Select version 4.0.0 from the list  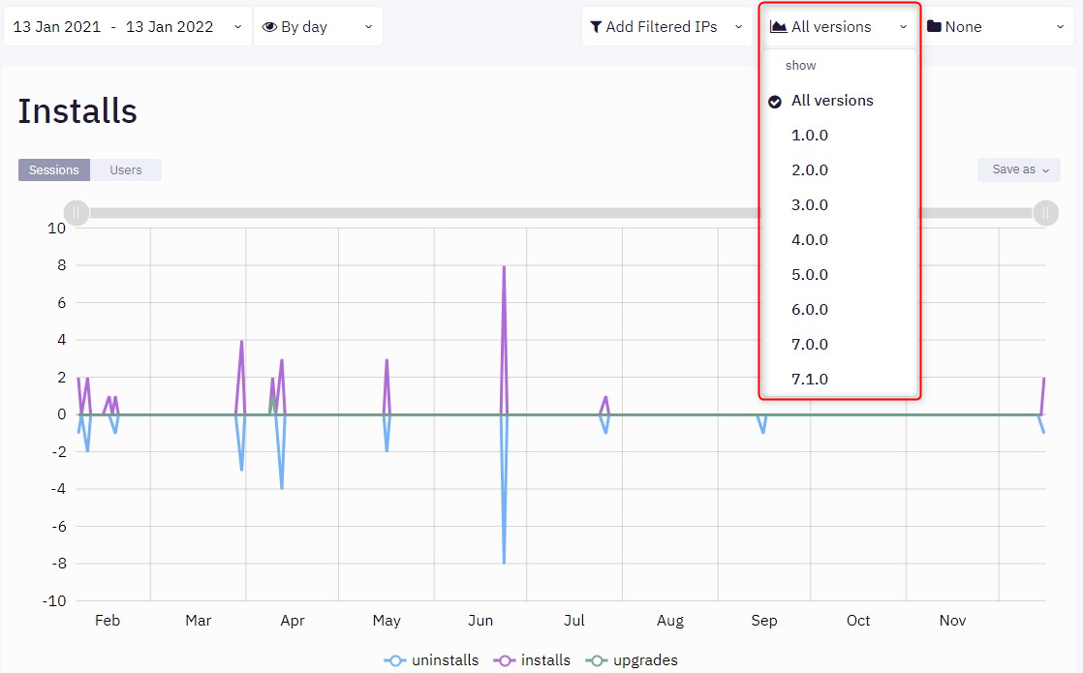click(840, 239)
